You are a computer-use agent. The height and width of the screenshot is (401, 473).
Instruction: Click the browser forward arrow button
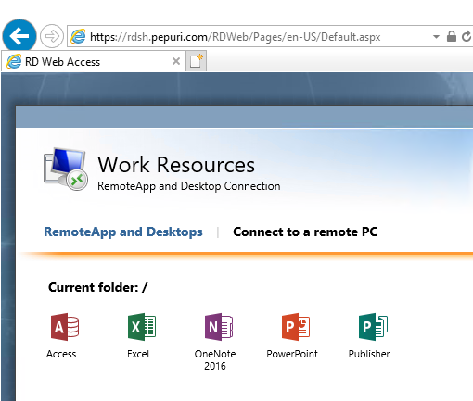(x=52, y=36)
